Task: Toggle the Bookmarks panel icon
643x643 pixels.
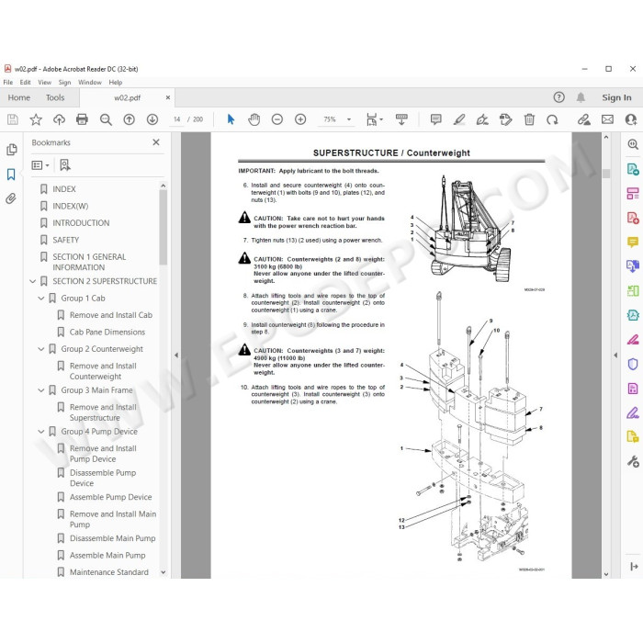Action: point(11,175)
